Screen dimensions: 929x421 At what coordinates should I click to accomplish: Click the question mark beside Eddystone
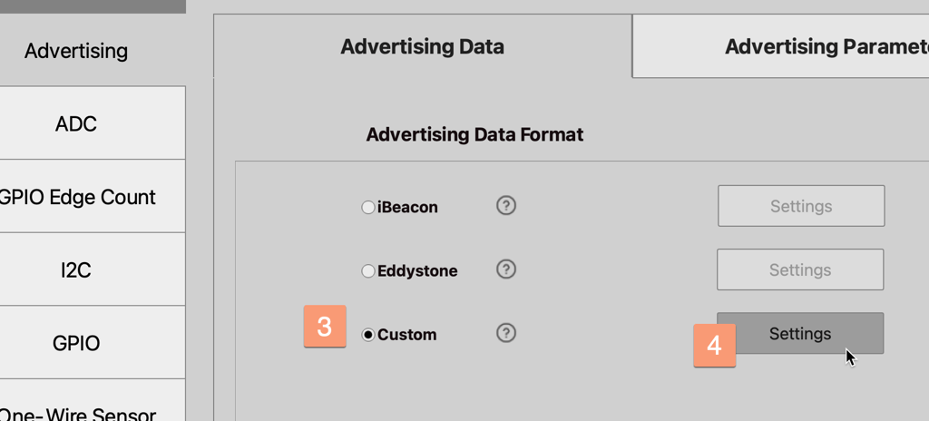point(506,269)
